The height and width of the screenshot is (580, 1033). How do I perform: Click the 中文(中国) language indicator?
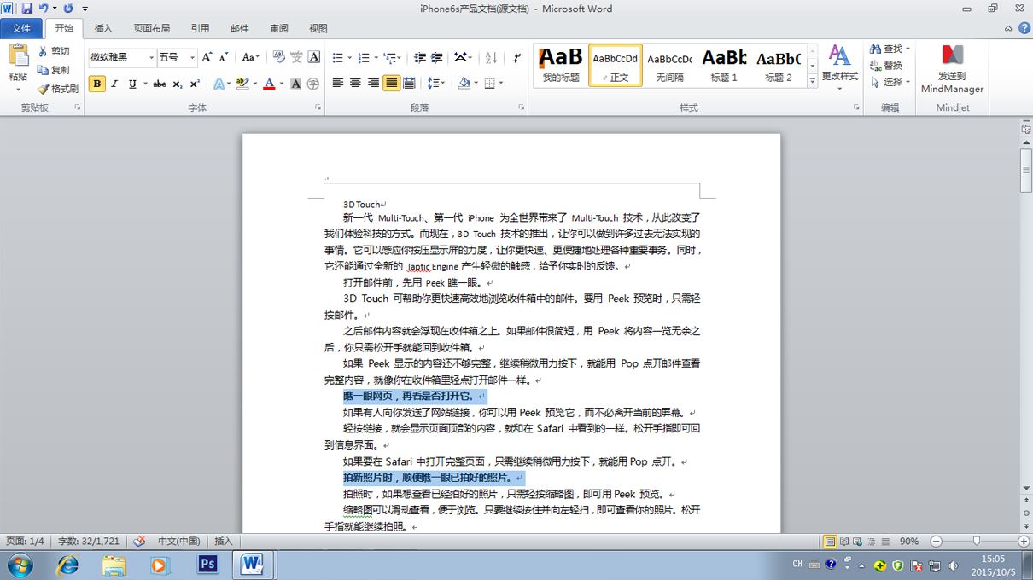click(178, 542)
